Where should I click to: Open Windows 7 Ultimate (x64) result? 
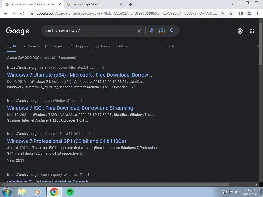(80, 75)
